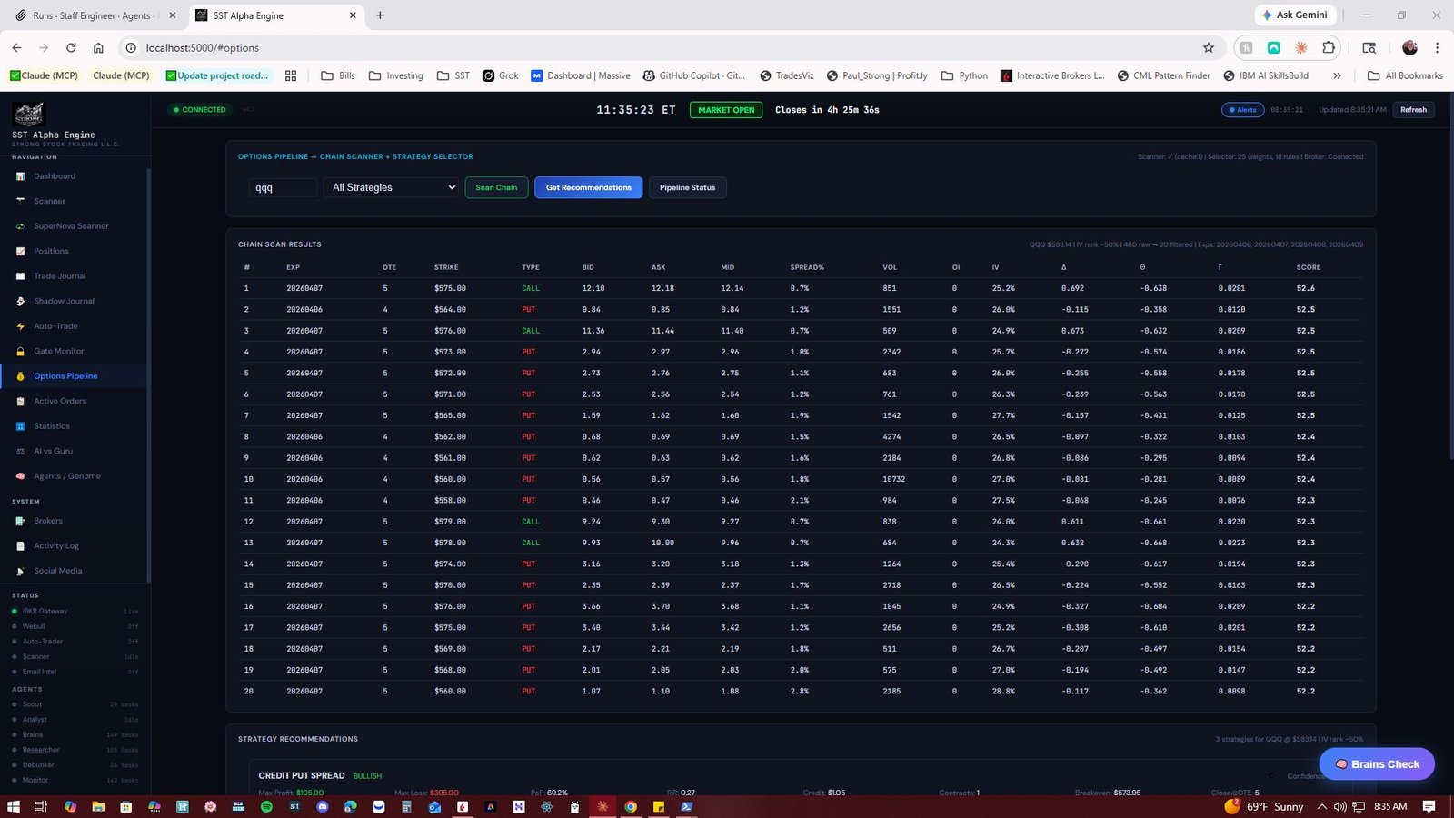Open SuperNova Scanner icon
The height and width of the screenshot is (818, 1454).
20,226
